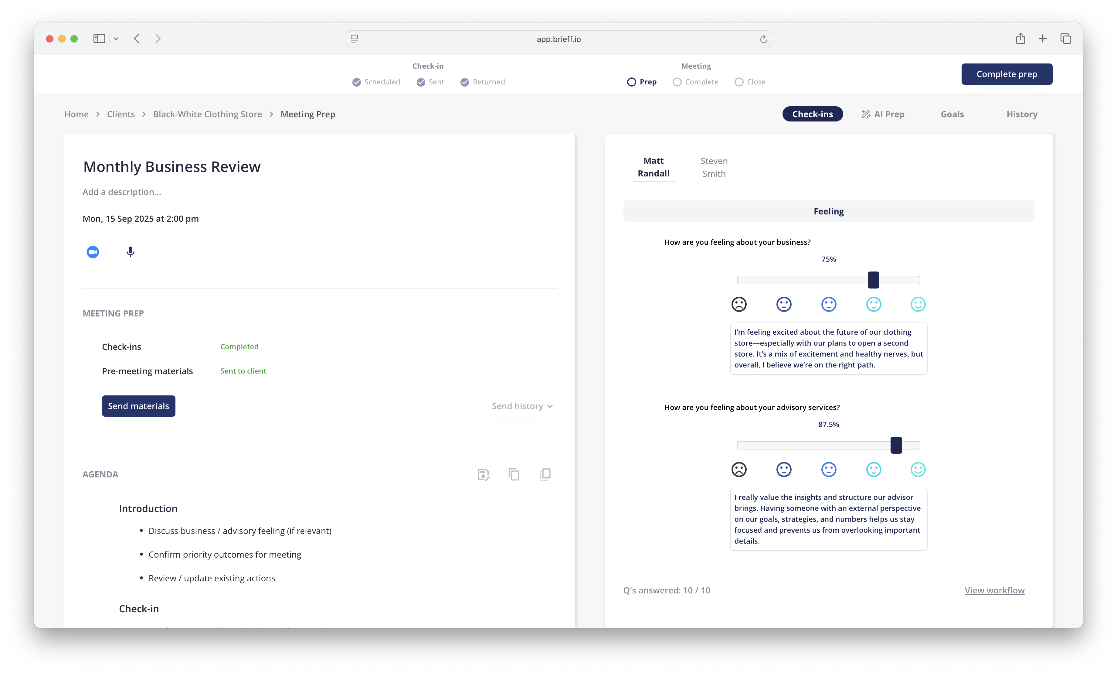
Task: Click the browser share icon
Action: tap(1020, 39)
